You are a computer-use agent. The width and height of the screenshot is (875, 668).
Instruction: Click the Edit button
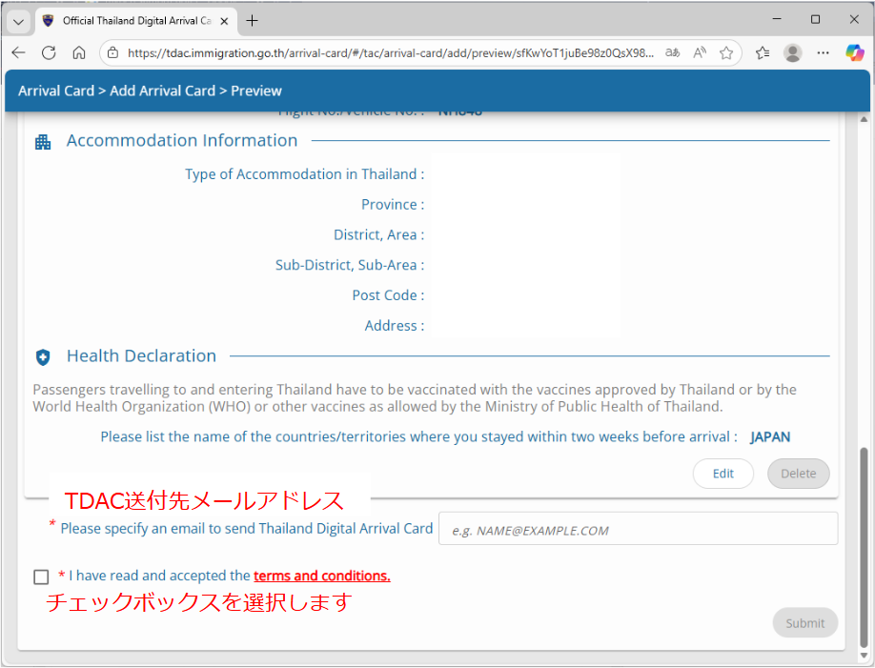click(722, 474)
